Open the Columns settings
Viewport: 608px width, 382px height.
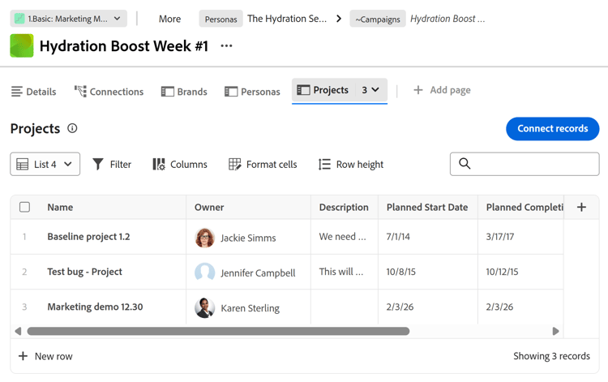(180, 164)
